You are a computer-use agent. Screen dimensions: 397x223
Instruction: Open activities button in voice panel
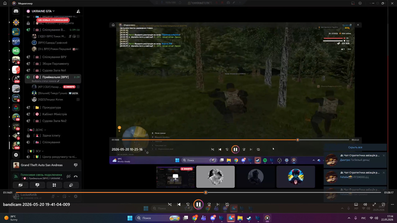coord(54,185)
